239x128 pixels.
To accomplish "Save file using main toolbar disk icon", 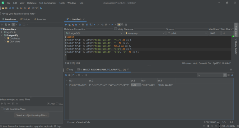I will pyautogui.click(x=10, y=8).
